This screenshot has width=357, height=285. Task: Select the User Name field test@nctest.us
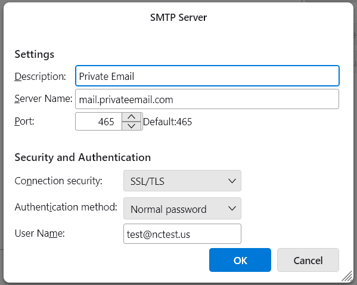182,234
